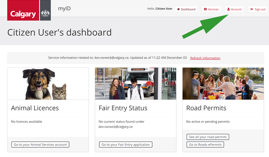Viewport: 269px width, 157px height.
Task: Click the Calgary logo
Action: pos(23,10)
